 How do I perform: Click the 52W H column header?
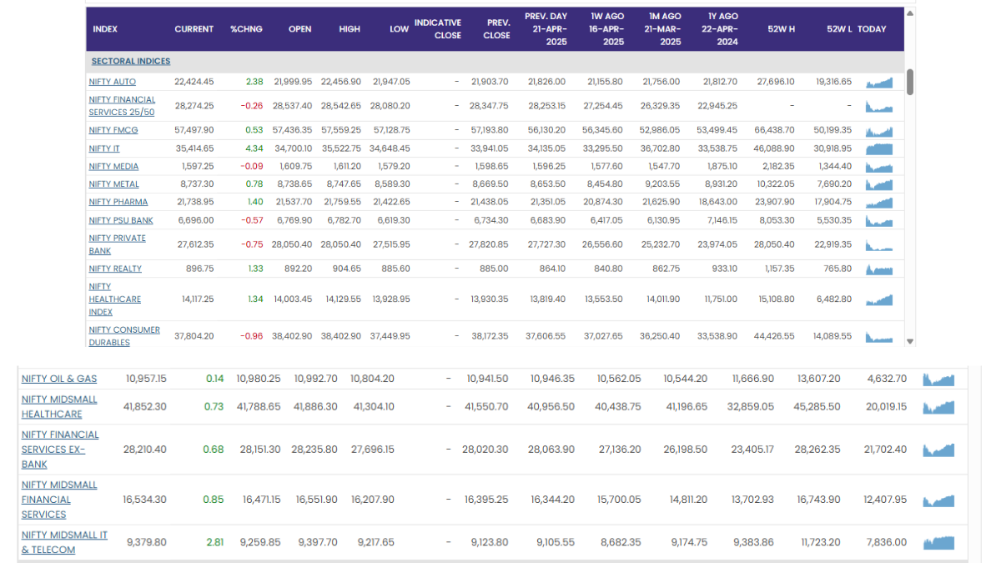[782, 29]
